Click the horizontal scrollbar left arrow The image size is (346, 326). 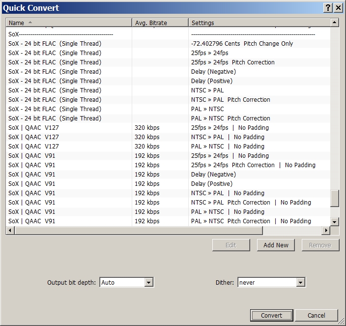10,231
